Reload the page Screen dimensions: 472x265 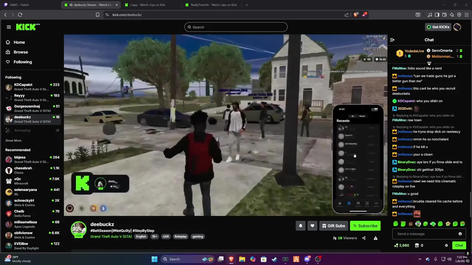pyautogui.click(x=20, y=15)
